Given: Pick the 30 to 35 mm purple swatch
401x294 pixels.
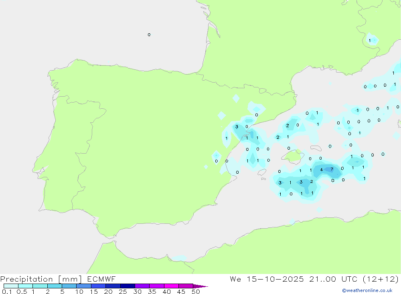Looking at the screenshot, I should (x=142, y=286).
